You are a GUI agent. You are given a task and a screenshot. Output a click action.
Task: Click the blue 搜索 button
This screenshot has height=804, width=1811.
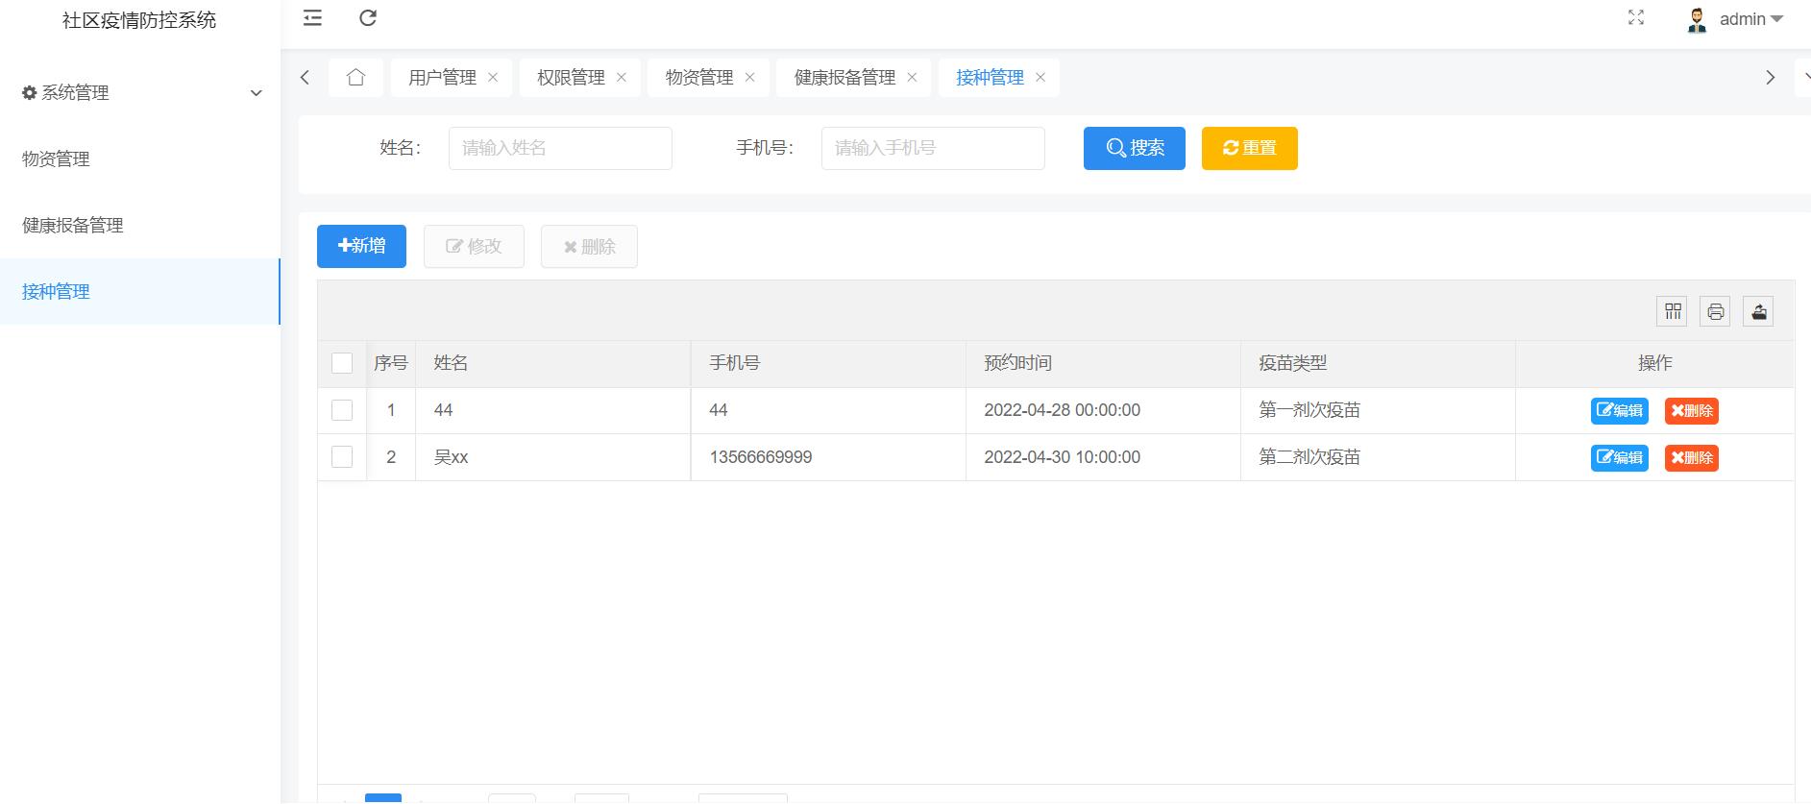coord(1135,148)
